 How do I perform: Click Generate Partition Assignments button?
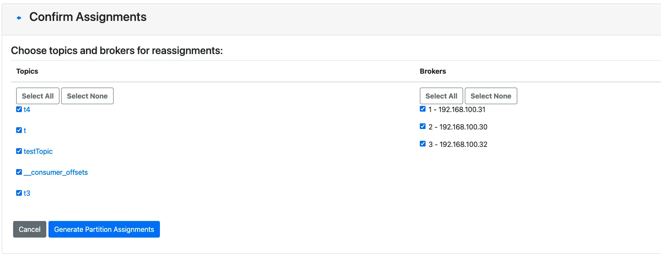click(104, 229)
